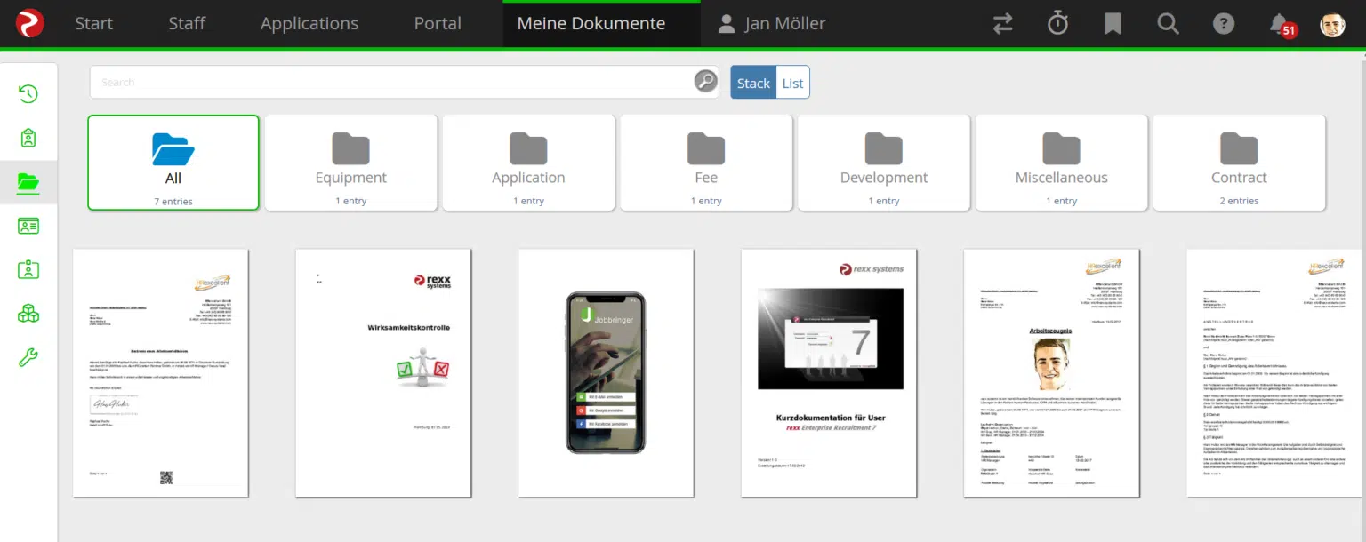The width and height of the screenshot is (1366, 542).
Task: Keep Stack view selected
Action: [753, 82]
